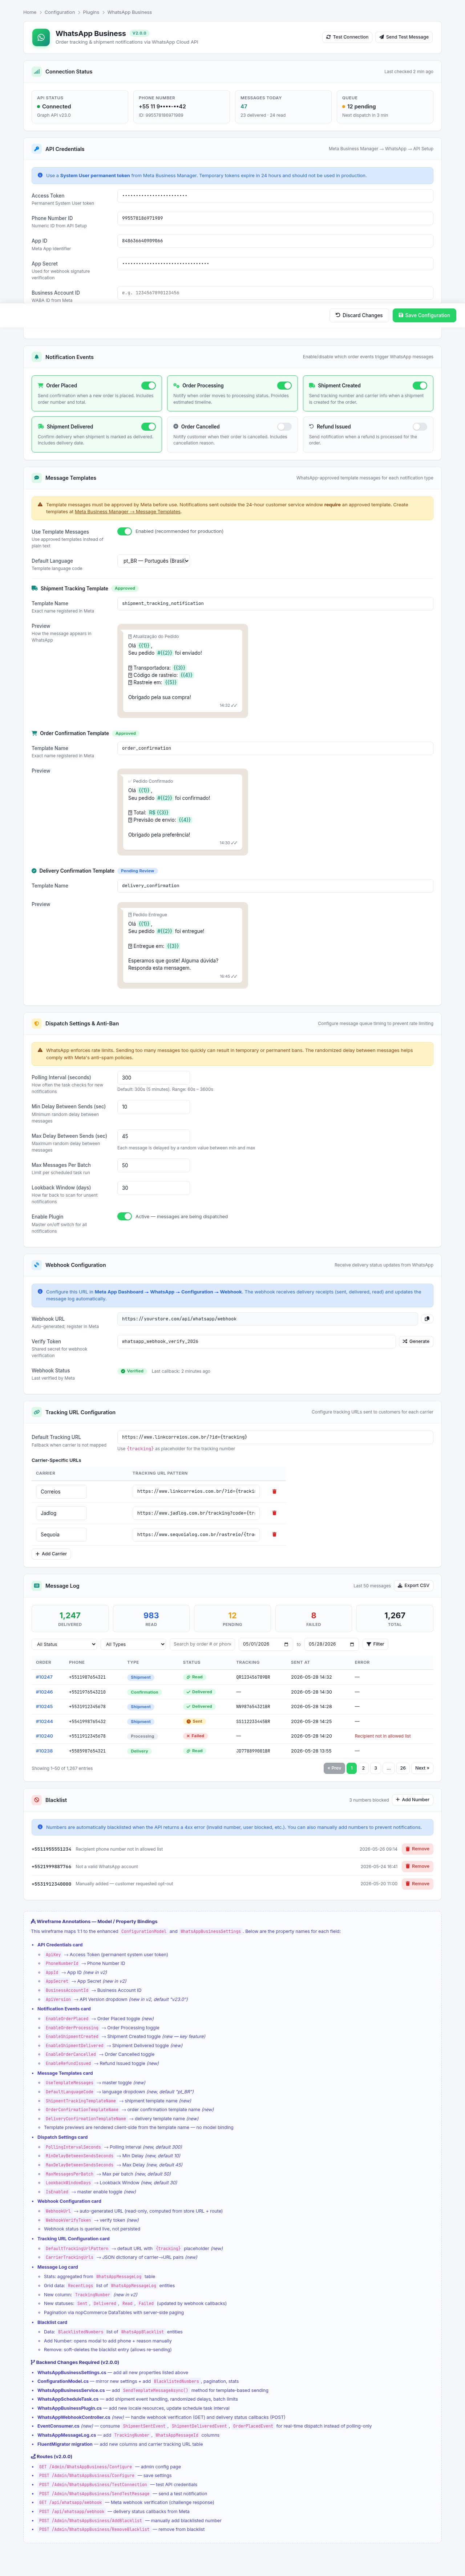Go to message log page 3
Screen dimensions: 465x2576
click(375, 1768)
